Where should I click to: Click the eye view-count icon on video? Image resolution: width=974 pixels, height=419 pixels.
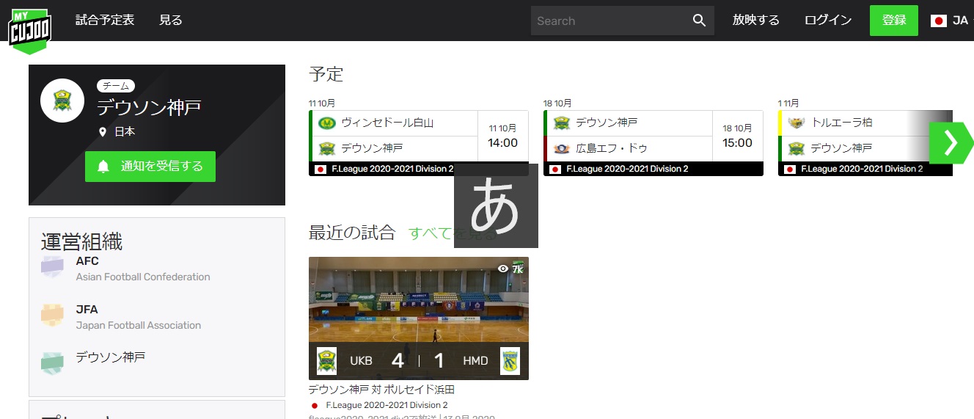tap(503, 269)
